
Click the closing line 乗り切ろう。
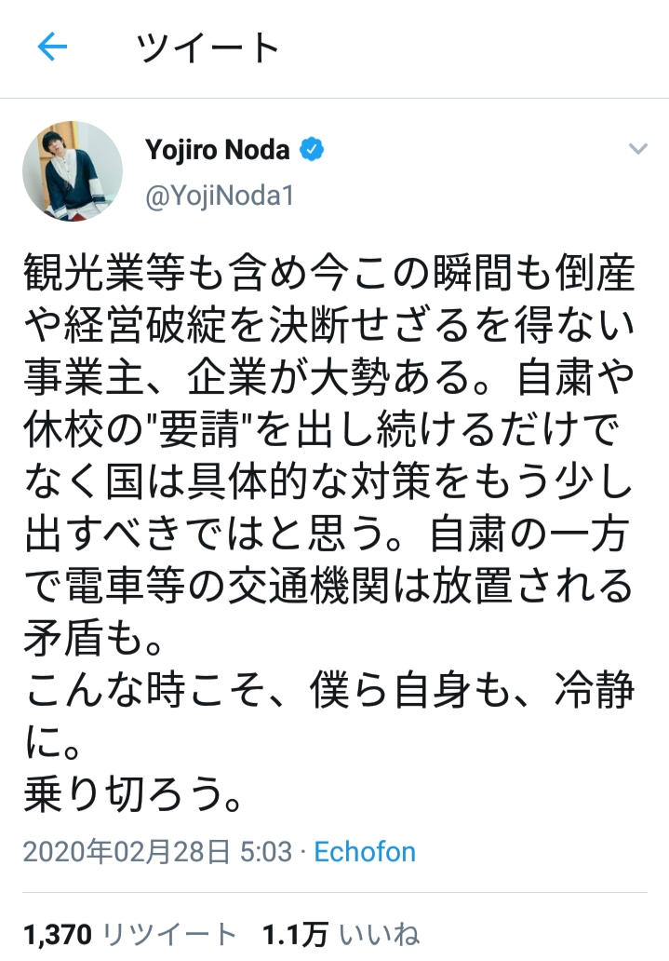(x=134, y=793)
